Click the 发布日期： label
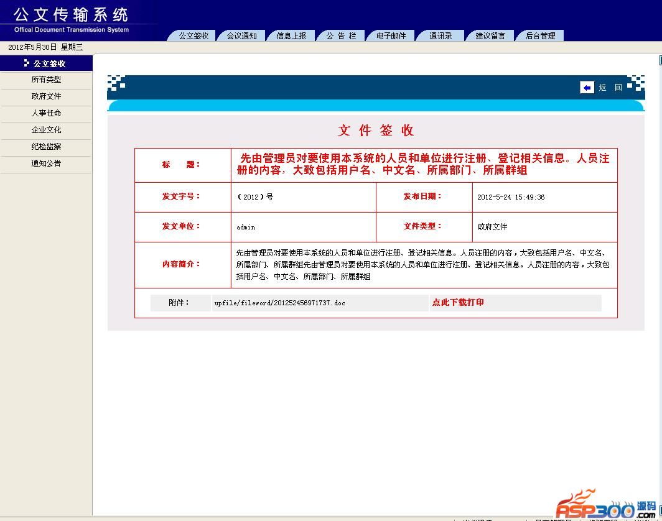The height and width of the screenshot is (521, 662). click(x=422, y=196)
